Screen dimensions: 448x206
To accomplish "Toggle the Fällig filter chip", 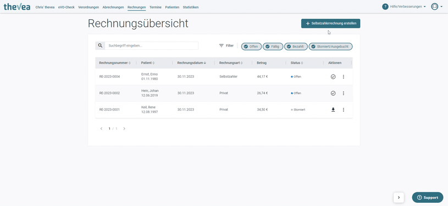I will [273, 47].
